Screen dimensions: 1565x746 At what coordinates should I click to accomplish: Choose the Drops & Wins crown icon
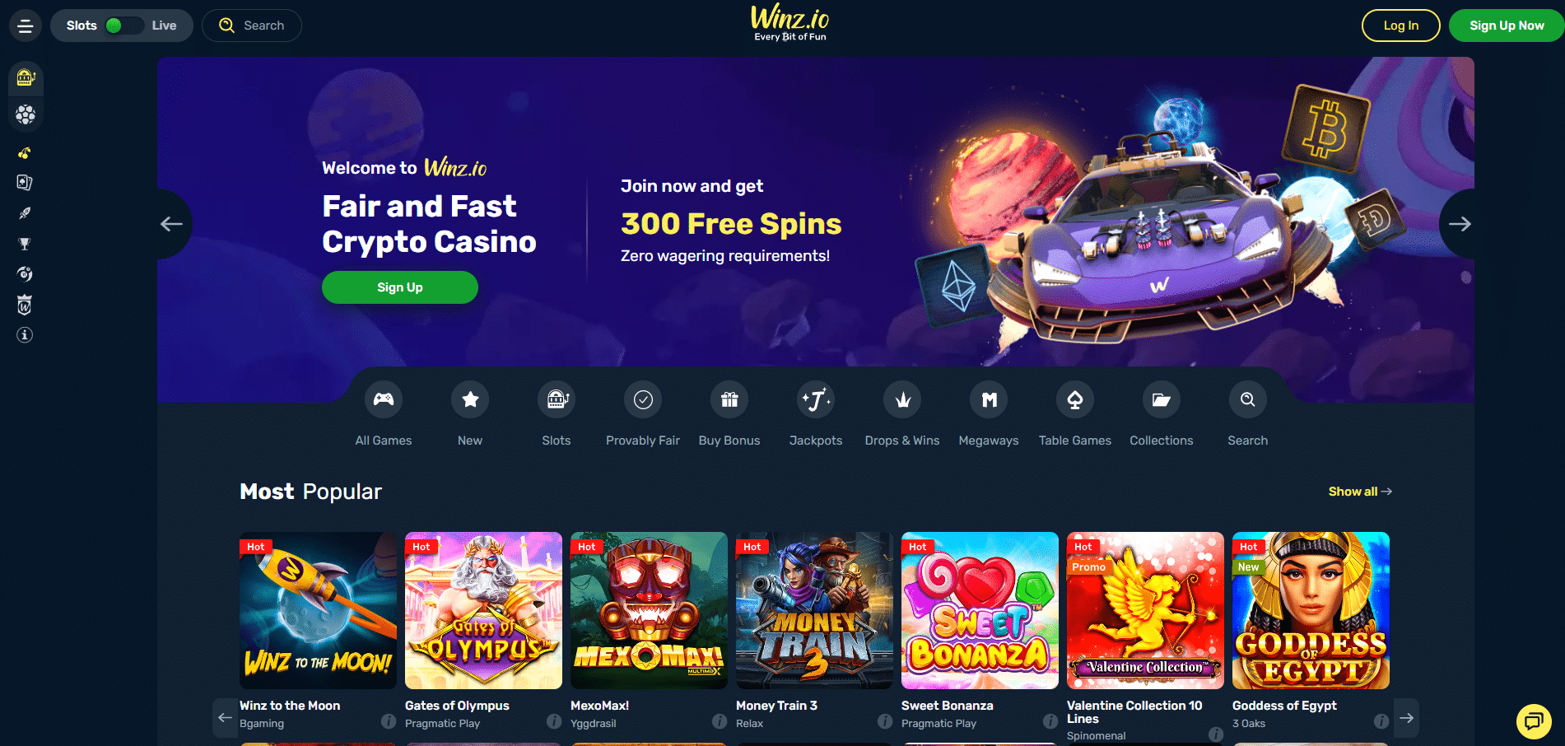click(x=902, y=399)
